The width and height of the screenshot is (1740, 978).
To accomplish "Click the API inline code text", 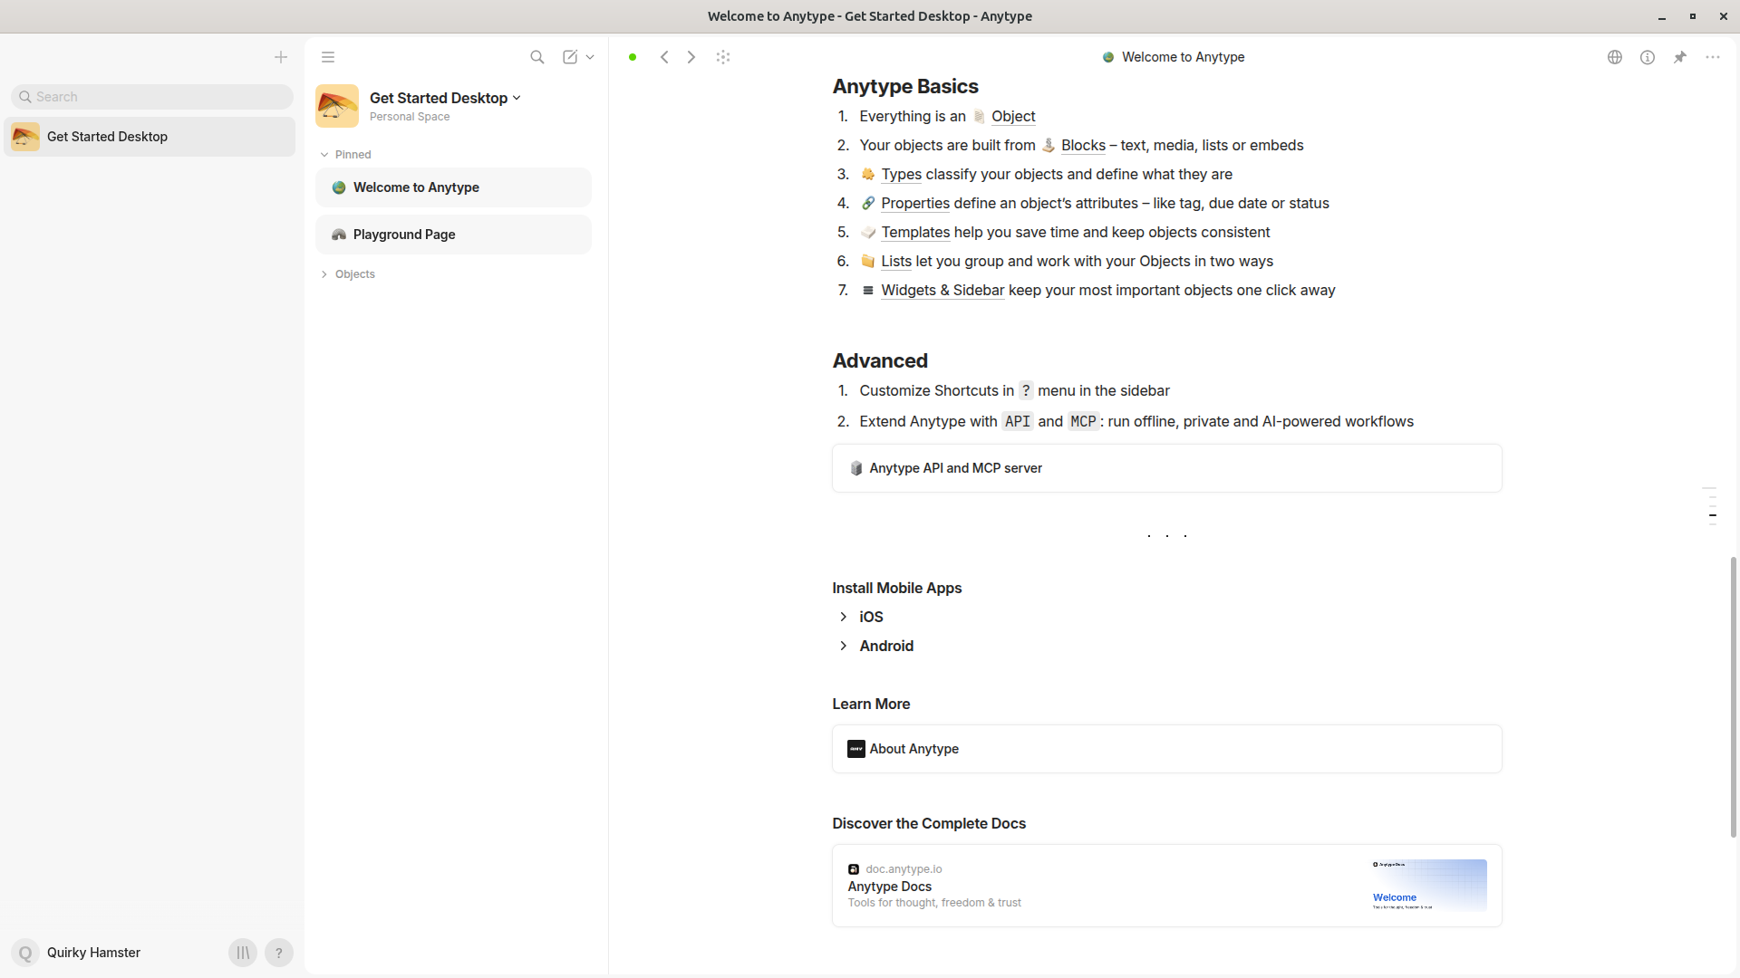I will tap(1018, 422).
